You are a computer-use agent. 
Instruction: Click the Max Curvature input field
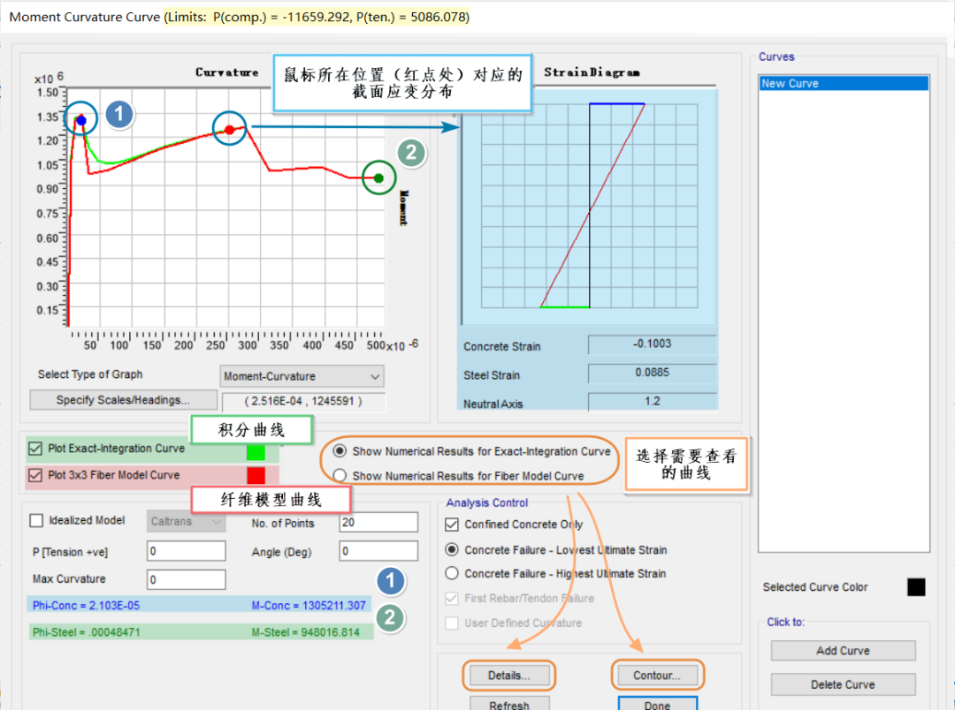pos(187,580)
